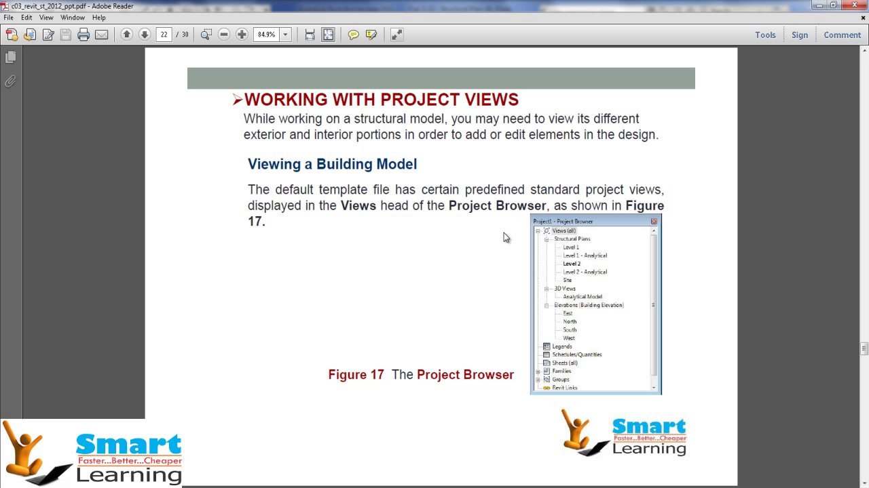Open the Tools pane
The image size is (869, 488).
click(x=765, y=35)
